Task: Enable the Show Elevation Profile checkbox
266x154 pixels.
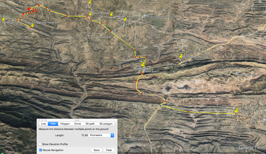Action: tap(40, 144)
